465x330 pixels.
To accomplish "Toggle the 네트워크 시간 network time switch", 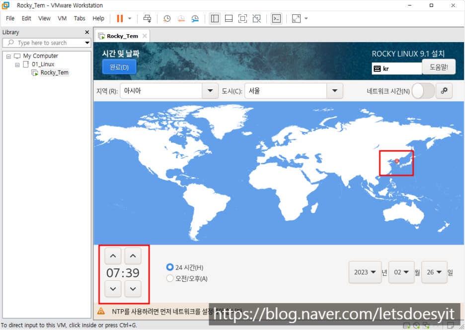I will tap(423, 91).
